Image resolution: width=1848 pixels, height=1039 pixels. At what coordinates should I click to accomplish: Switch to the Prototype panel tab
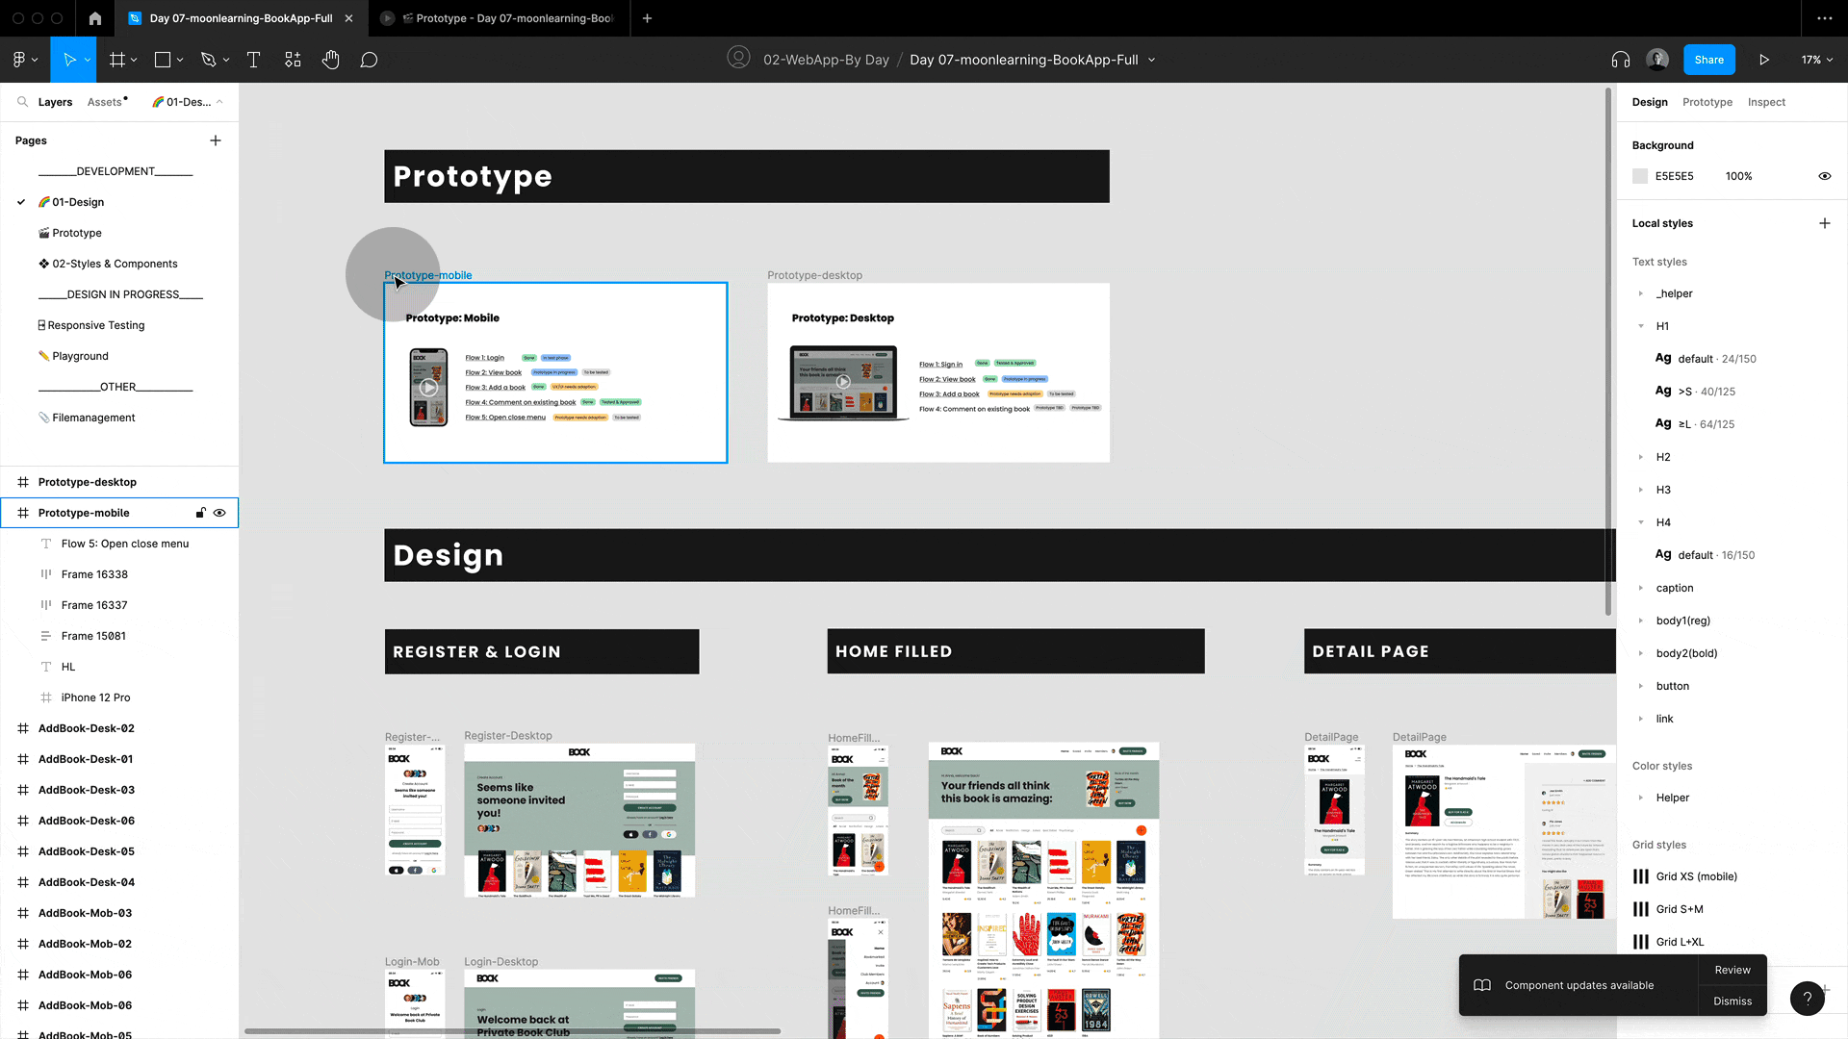point(1707,102)
